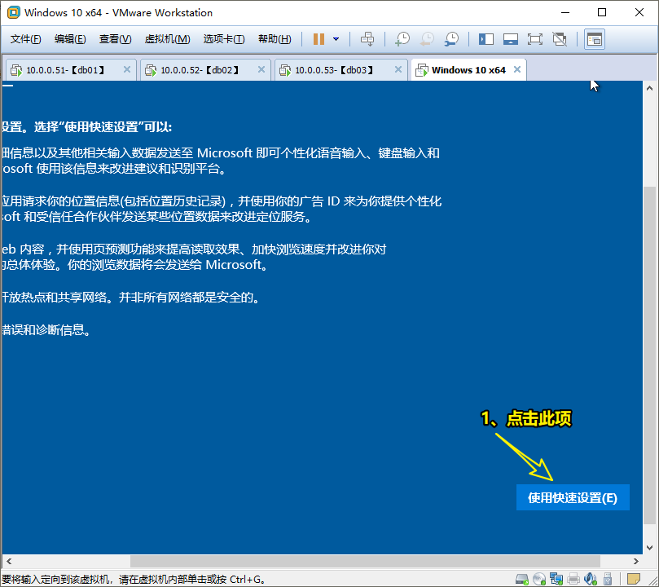
Task: Click the VM icon on the db03 tab
Action: [285, 70]
